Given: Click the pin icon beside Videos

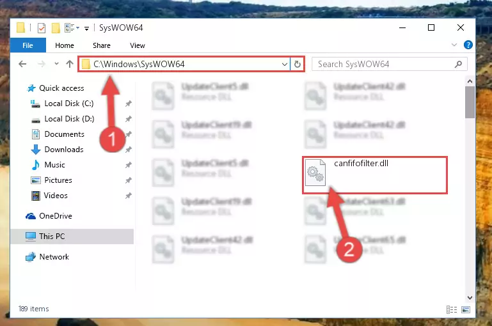Looking at the screenshot, I should [x=129, y=196].
